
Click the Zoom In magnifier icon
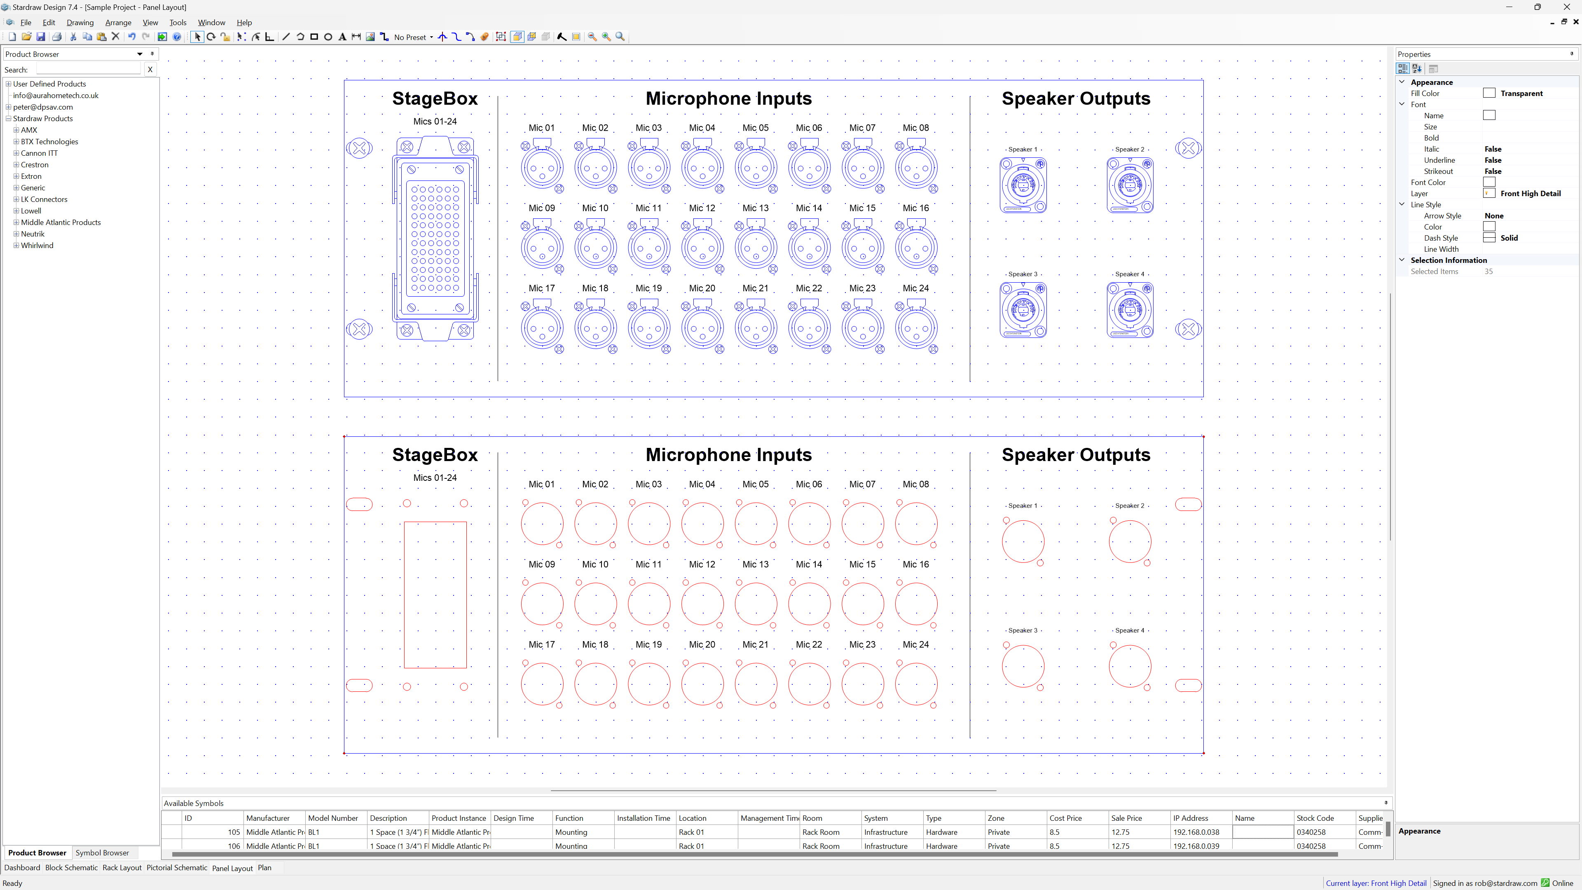point(606,37)
